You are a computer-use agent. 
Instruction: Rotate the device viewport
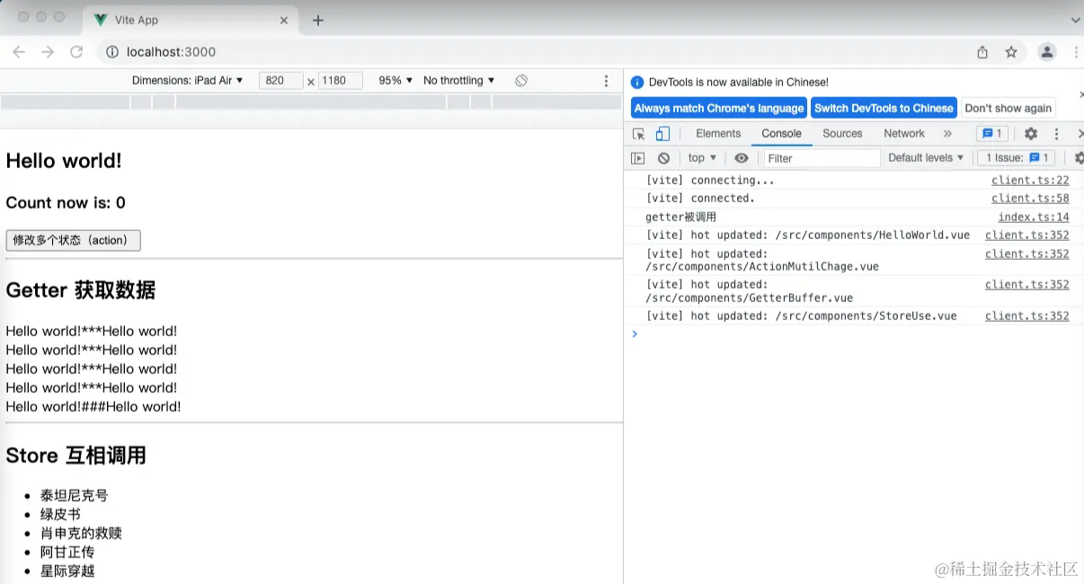pyautogui.click(x=521, y=81)
